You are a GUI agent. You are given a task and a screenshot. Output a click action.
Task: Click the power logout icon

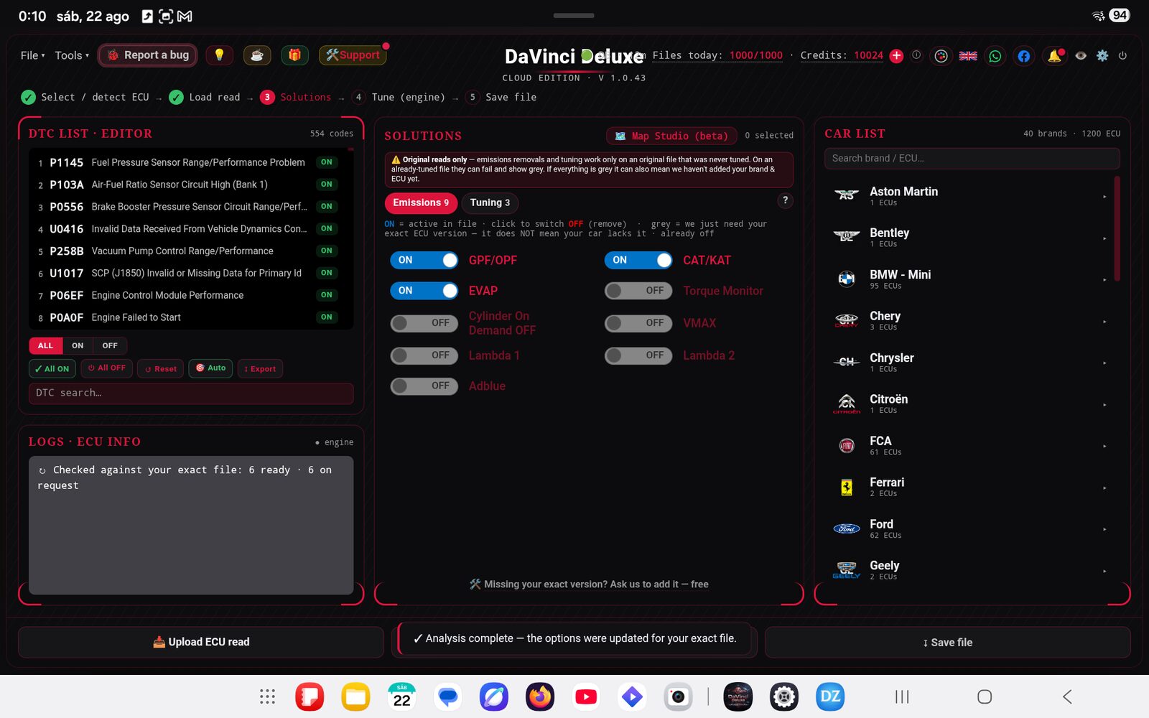[1122, 55]
